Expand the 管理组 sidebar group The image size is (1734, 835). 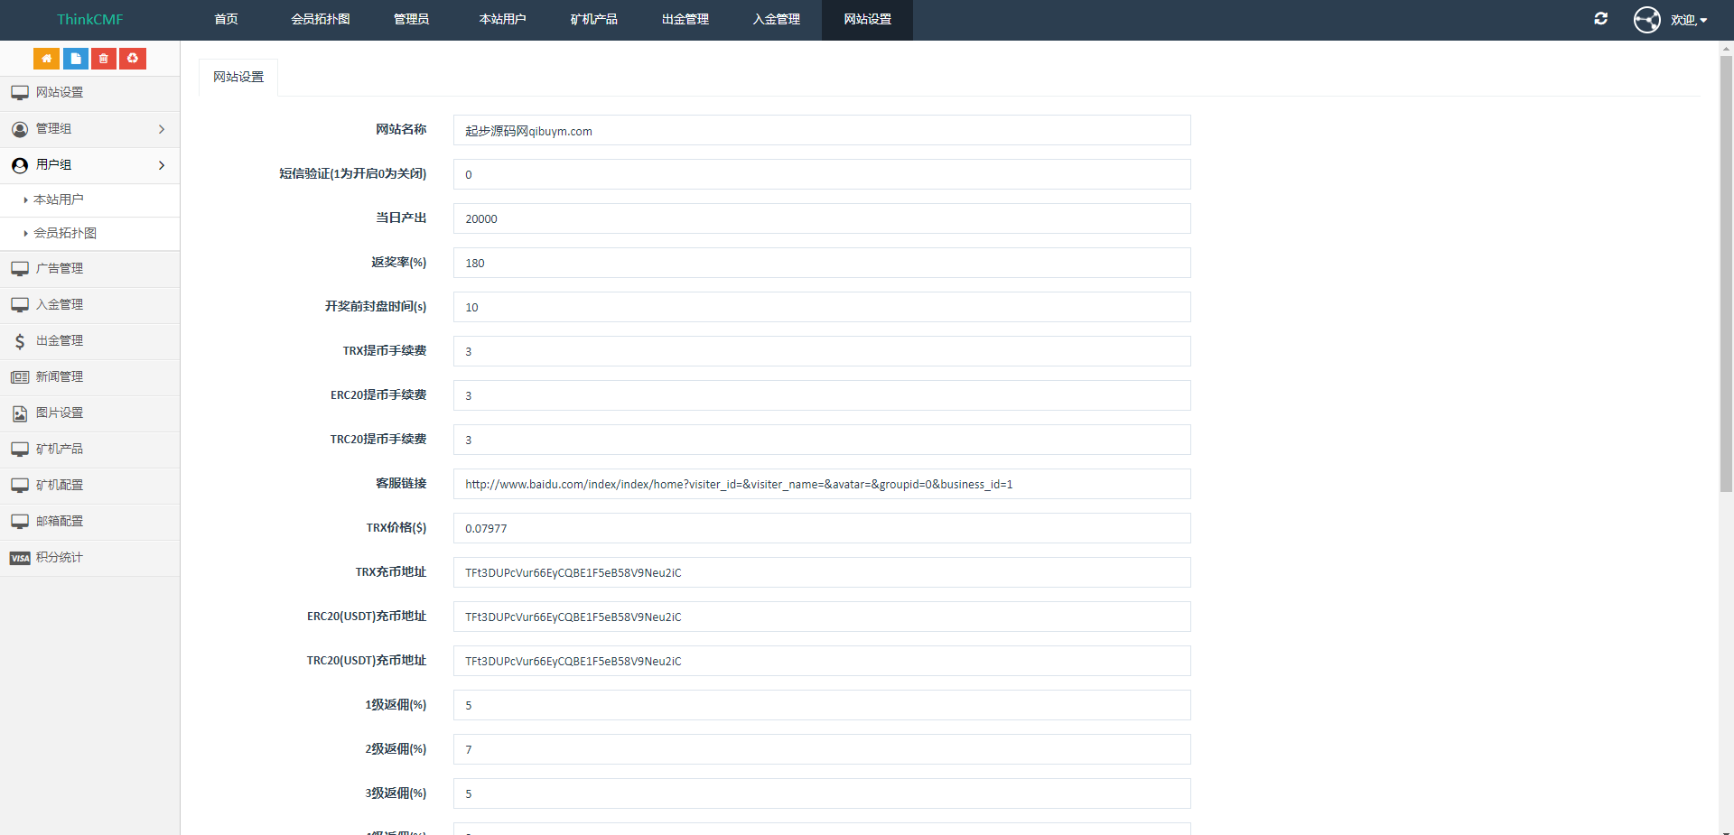(89, 129)
